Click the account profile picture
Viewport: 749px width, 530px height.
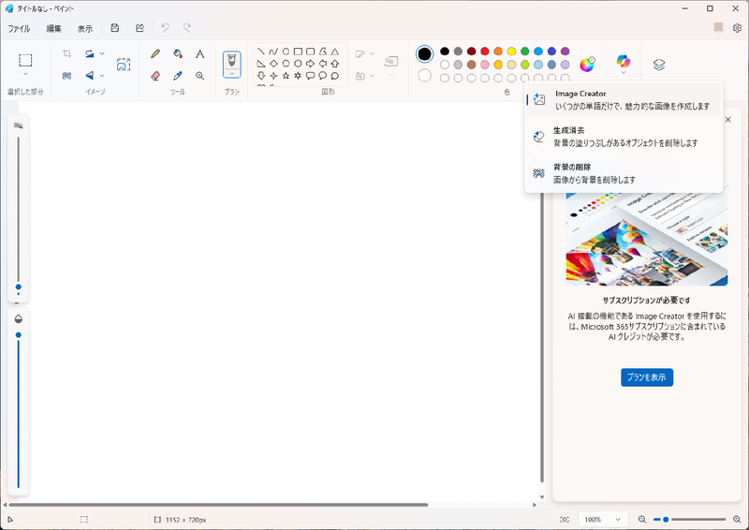pyautogui.click(x=718, y=27)
